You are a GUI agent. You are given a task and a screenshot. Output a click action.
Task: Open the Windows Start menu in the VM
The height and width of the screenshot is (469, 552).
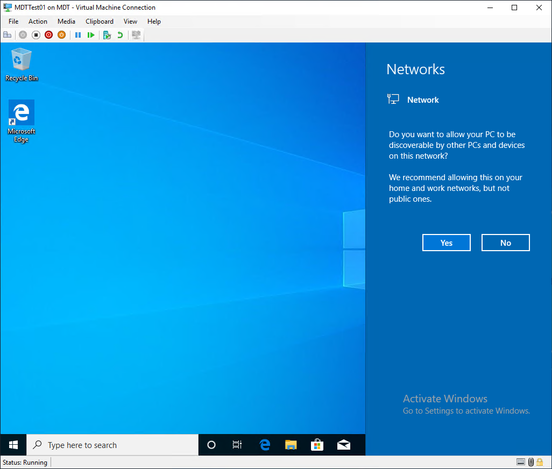point(13,445)
